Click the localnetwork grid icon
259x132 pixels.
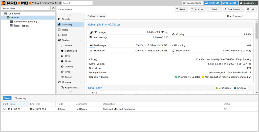[x=11, y=22]
